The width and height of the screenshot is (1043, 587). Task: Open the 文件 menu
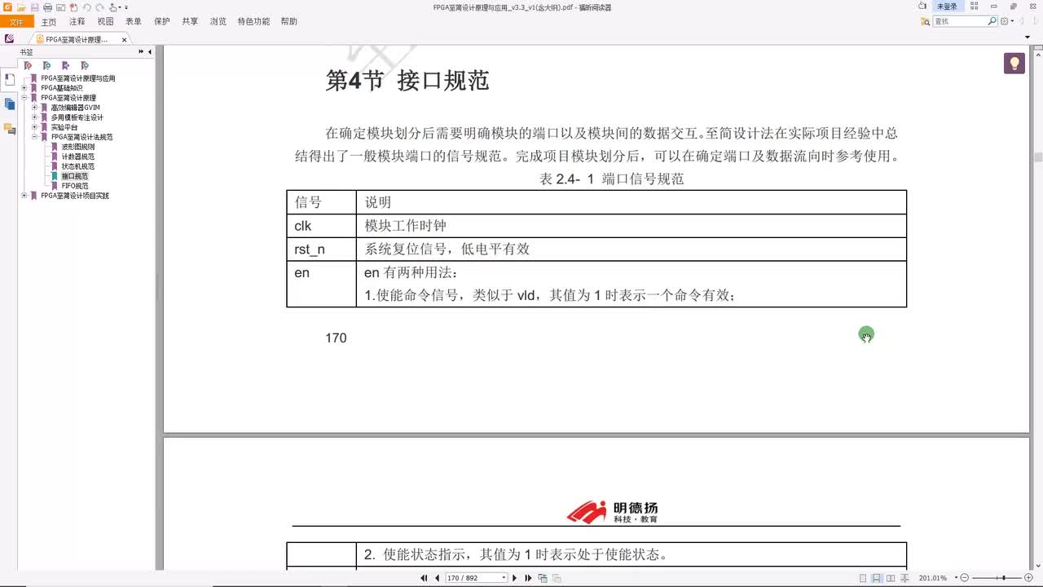coord(16,21)
